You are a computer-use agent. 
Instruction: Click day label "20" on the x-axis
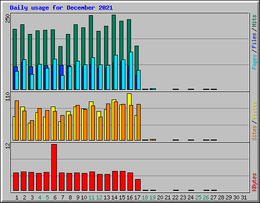(x=160, y=197)
